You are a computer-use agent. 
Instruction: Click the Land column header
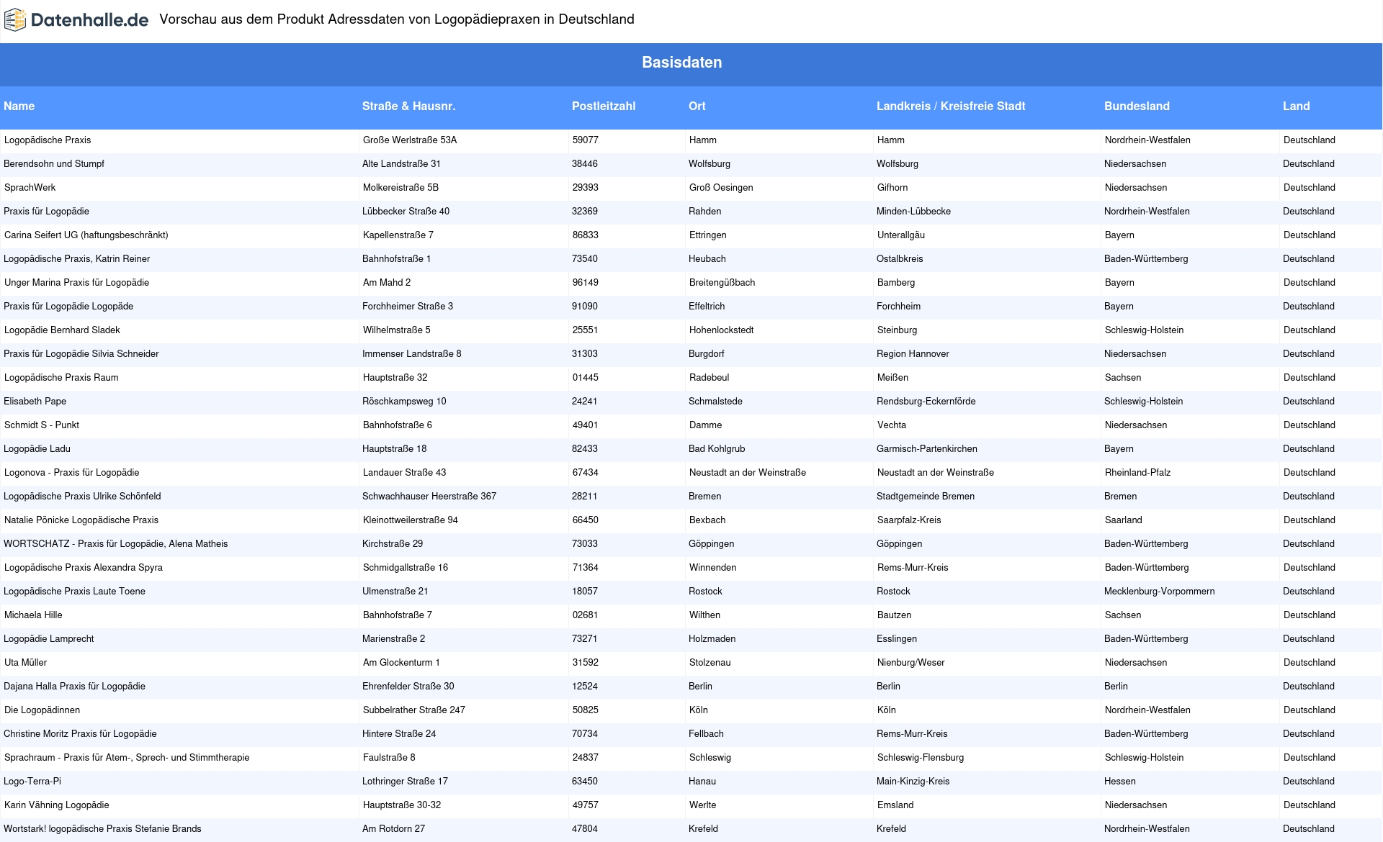coord(1296,107)
